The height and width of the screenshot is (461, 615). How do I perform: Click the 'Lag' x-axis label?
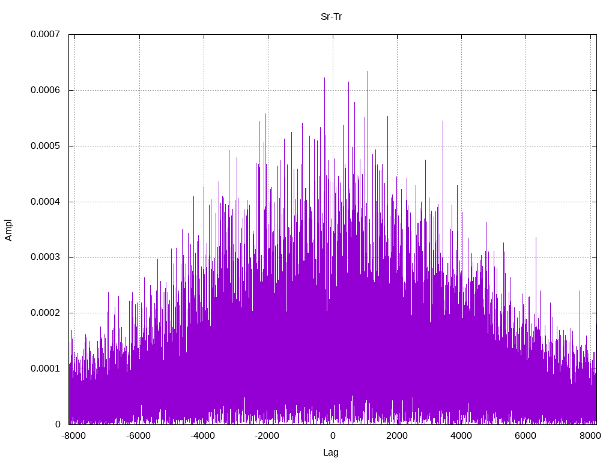click(331, 453)
